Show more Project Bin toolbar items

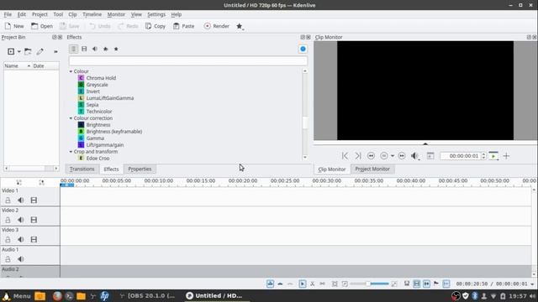click(55, 52)
